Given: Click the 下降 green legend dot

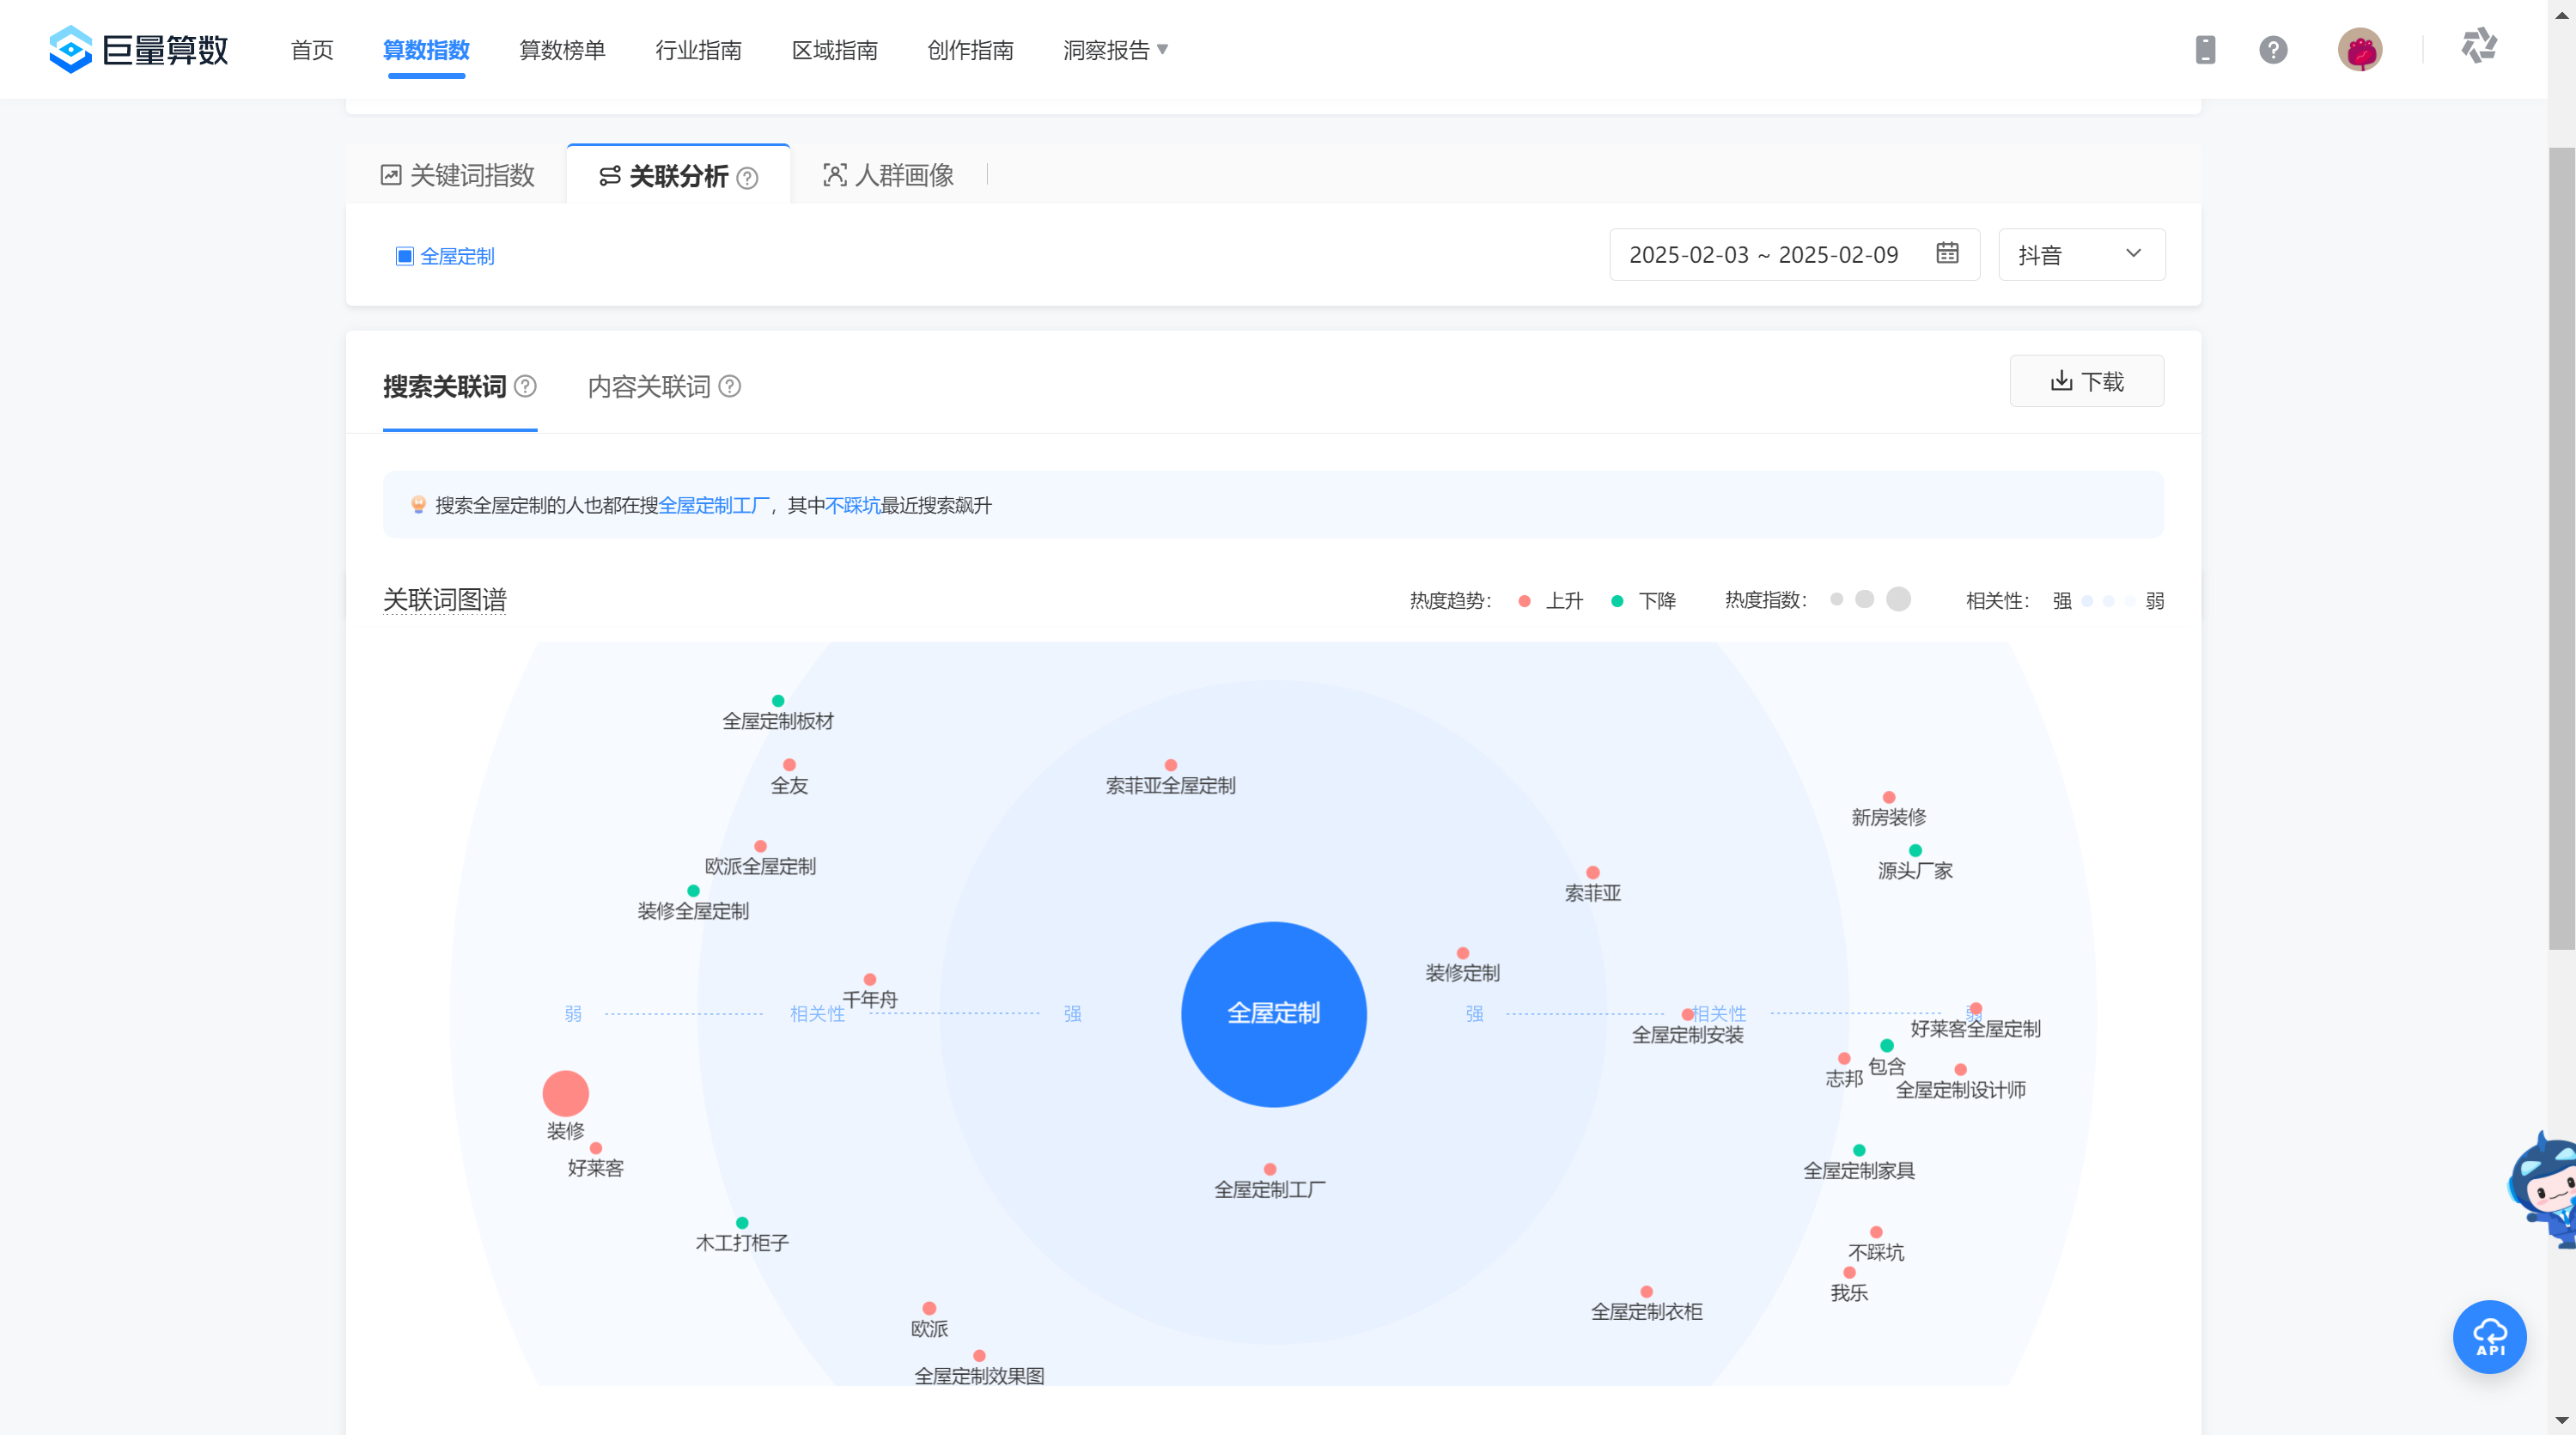Looking at the screenshot, I should (x=1617, y=601).
